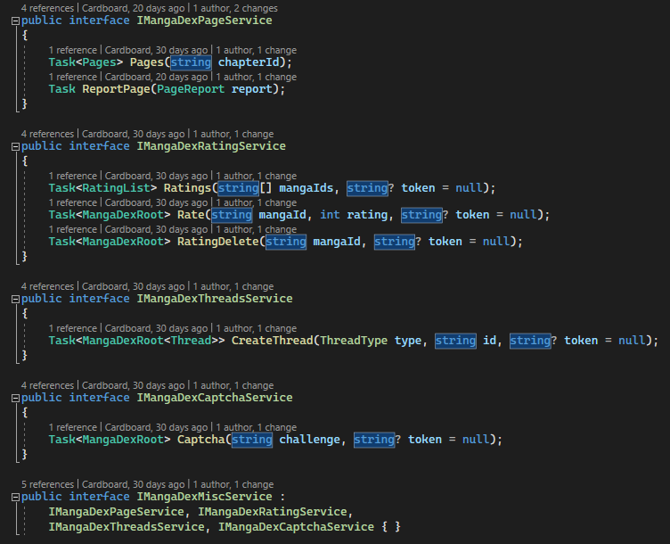Open "1 reference" lens above CreateThread method
This screenshot has height=544, width=670.
pos(74,328)
